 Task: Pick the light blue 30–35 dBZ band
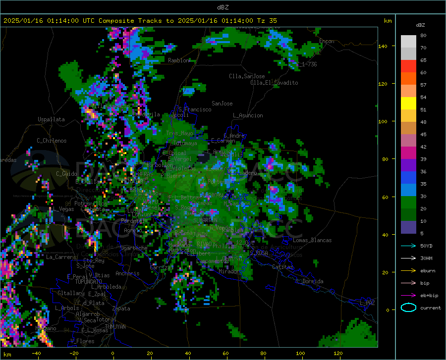click(408, 190)
